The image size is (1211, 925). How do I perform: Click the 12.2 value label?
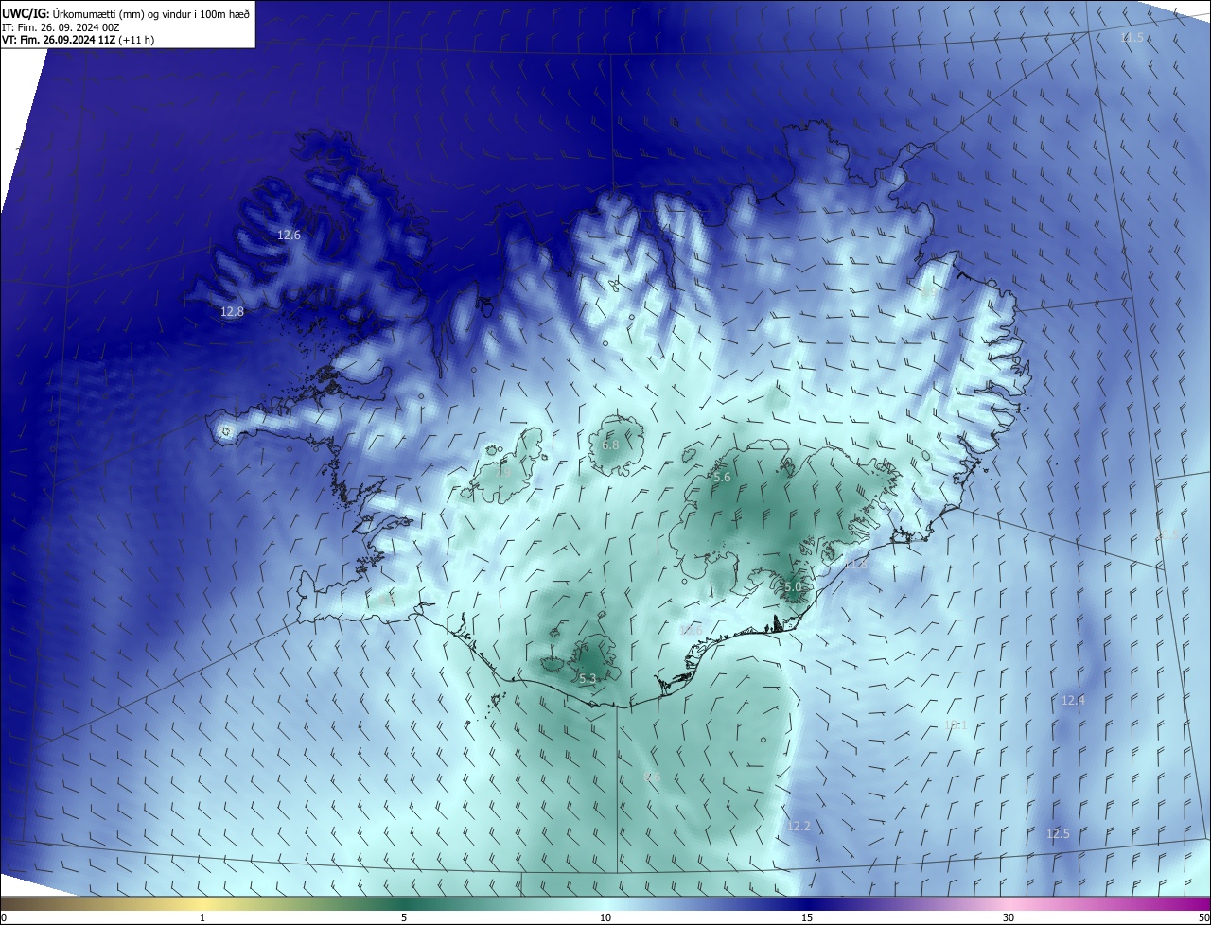tap(799, 826)
